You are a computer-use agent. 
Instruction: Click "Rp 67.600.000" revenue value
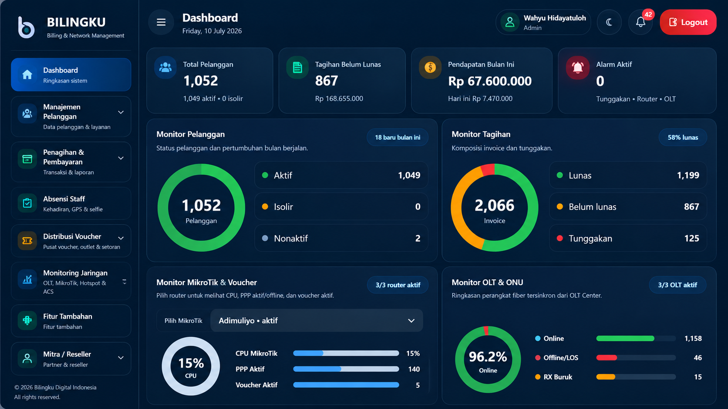(x=490, y=81)
